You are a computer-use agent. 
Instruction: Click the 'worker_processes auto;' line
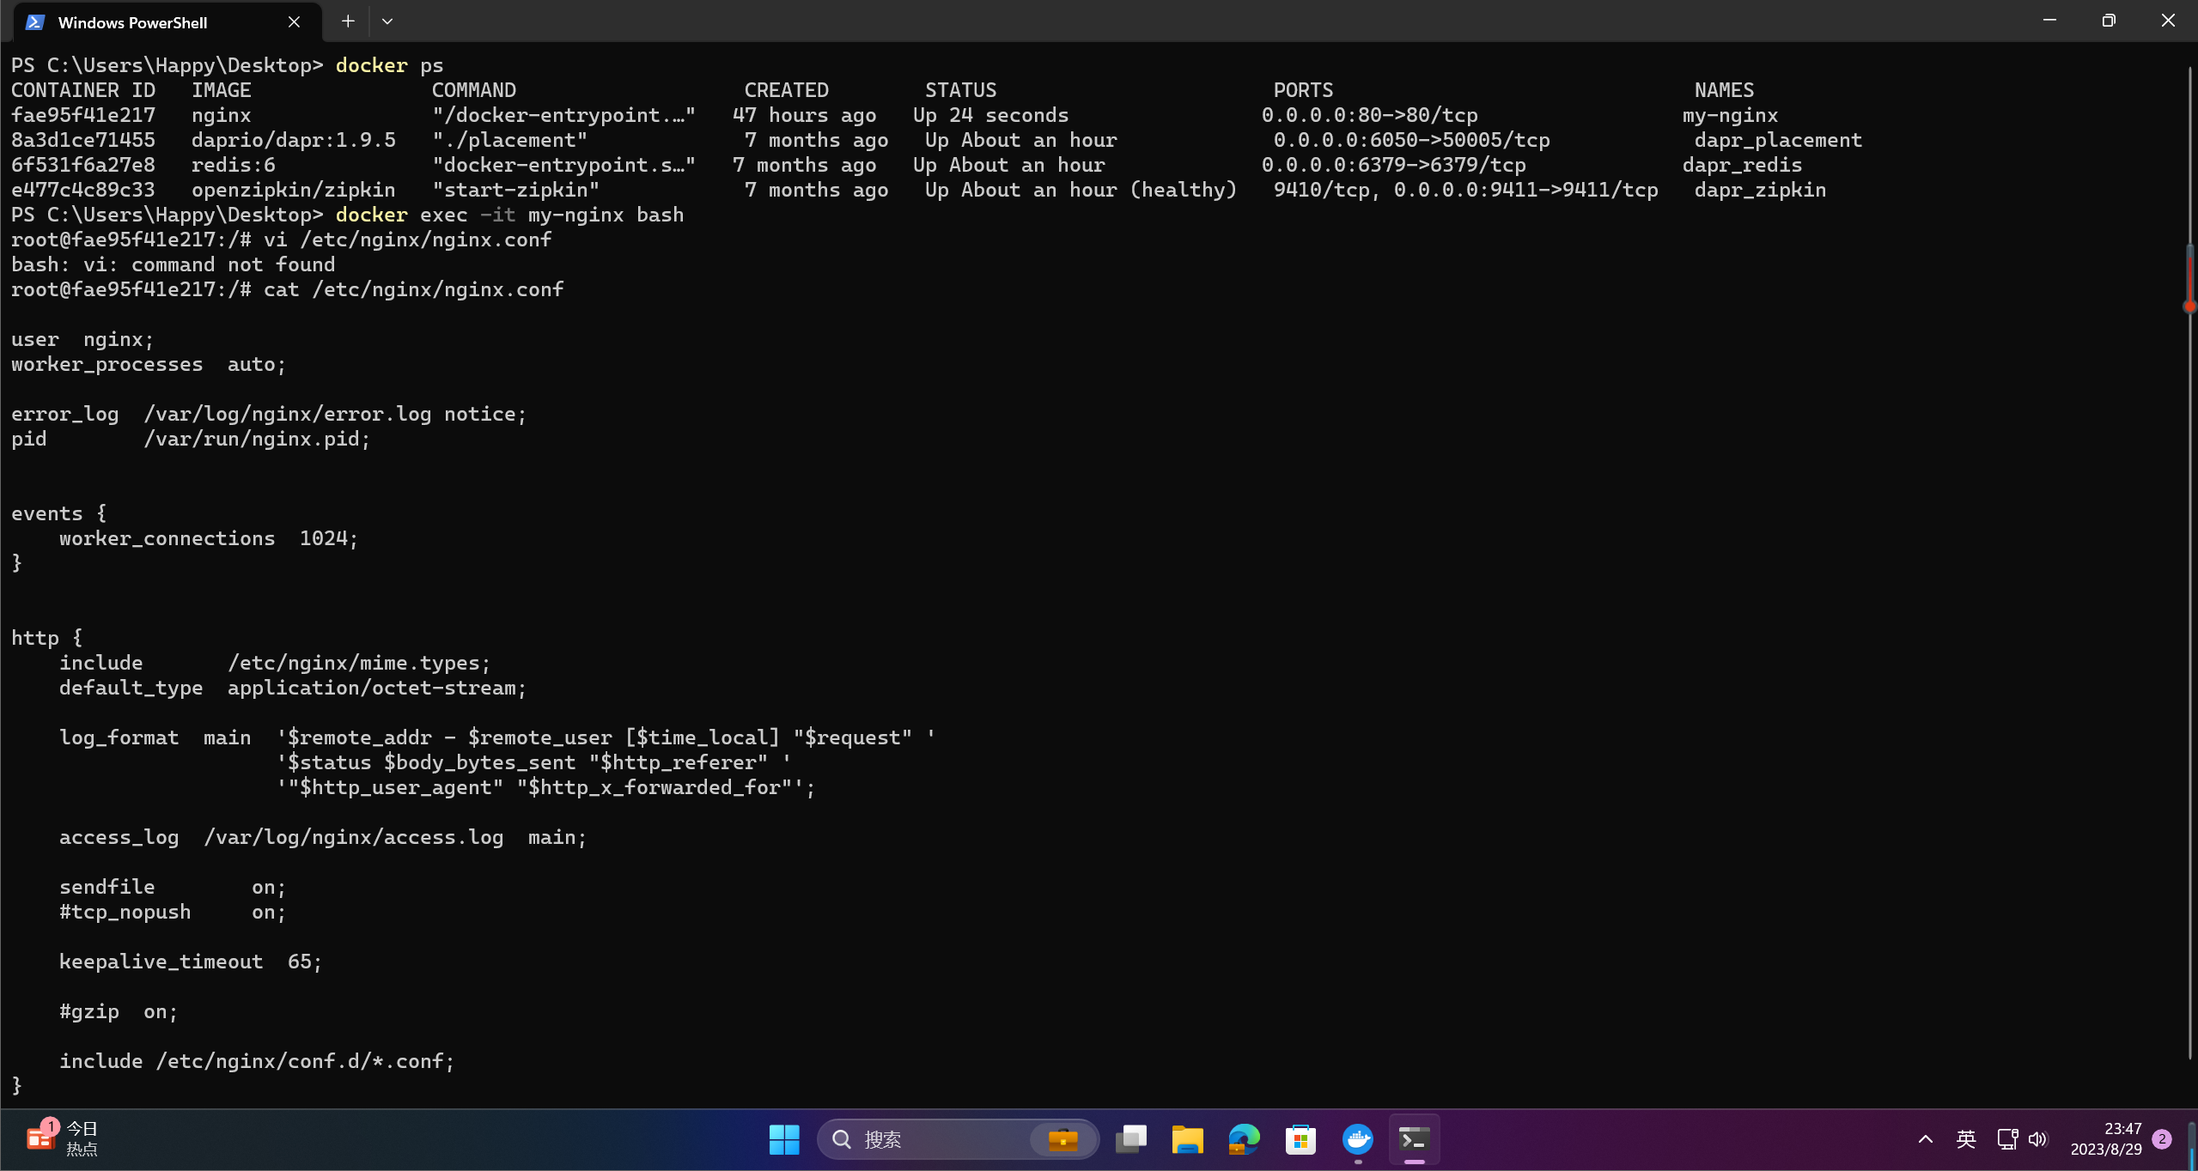coord(149,364)
